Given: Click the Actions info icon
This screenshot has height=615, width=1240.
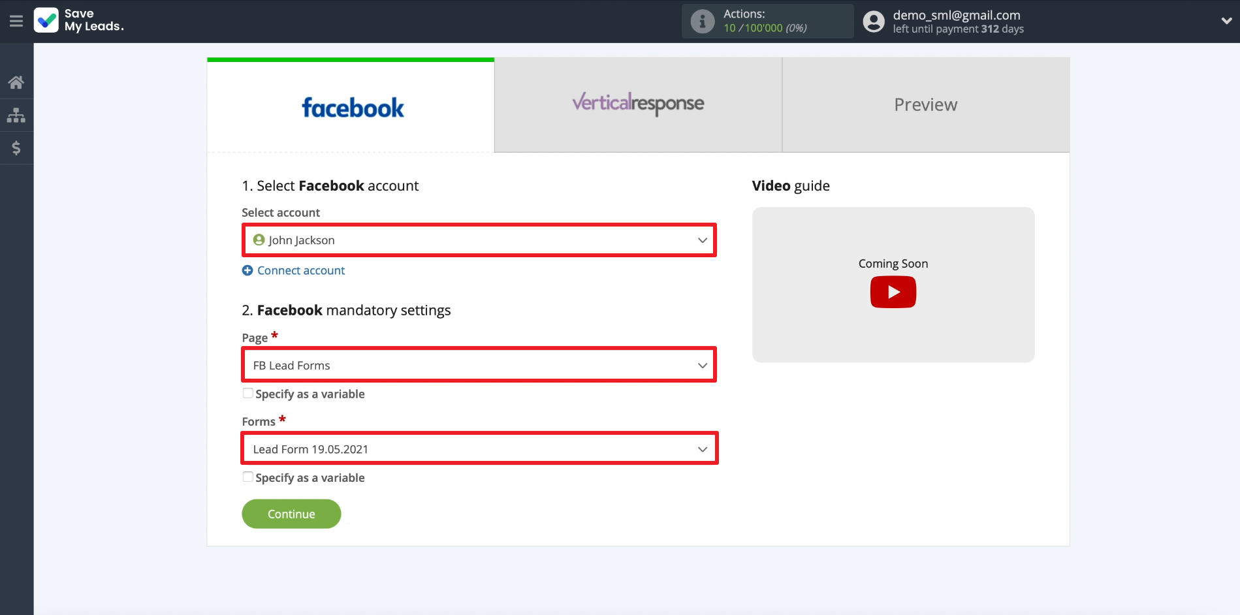Looking at the screenshot, I should click(702, 22).
